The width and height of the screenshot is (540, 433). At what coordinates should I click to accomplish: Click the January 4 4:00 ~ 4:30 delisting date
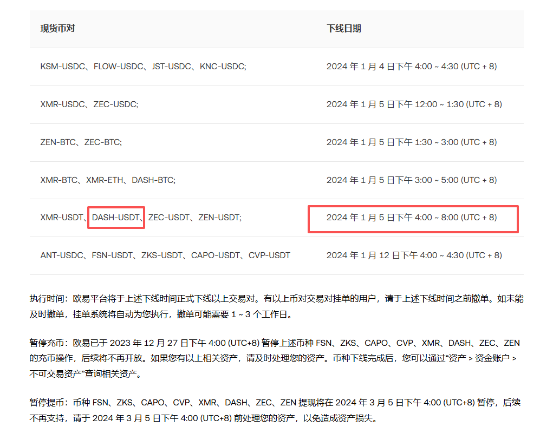[411, 67]
